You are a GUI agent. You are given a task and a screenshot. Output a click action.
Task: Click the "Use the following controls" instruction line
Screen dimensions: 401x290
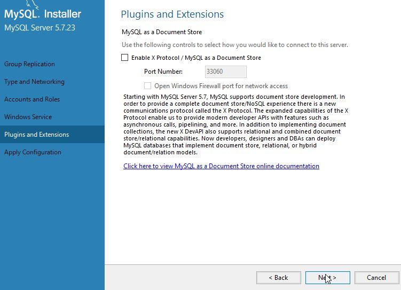click(235, 45)
